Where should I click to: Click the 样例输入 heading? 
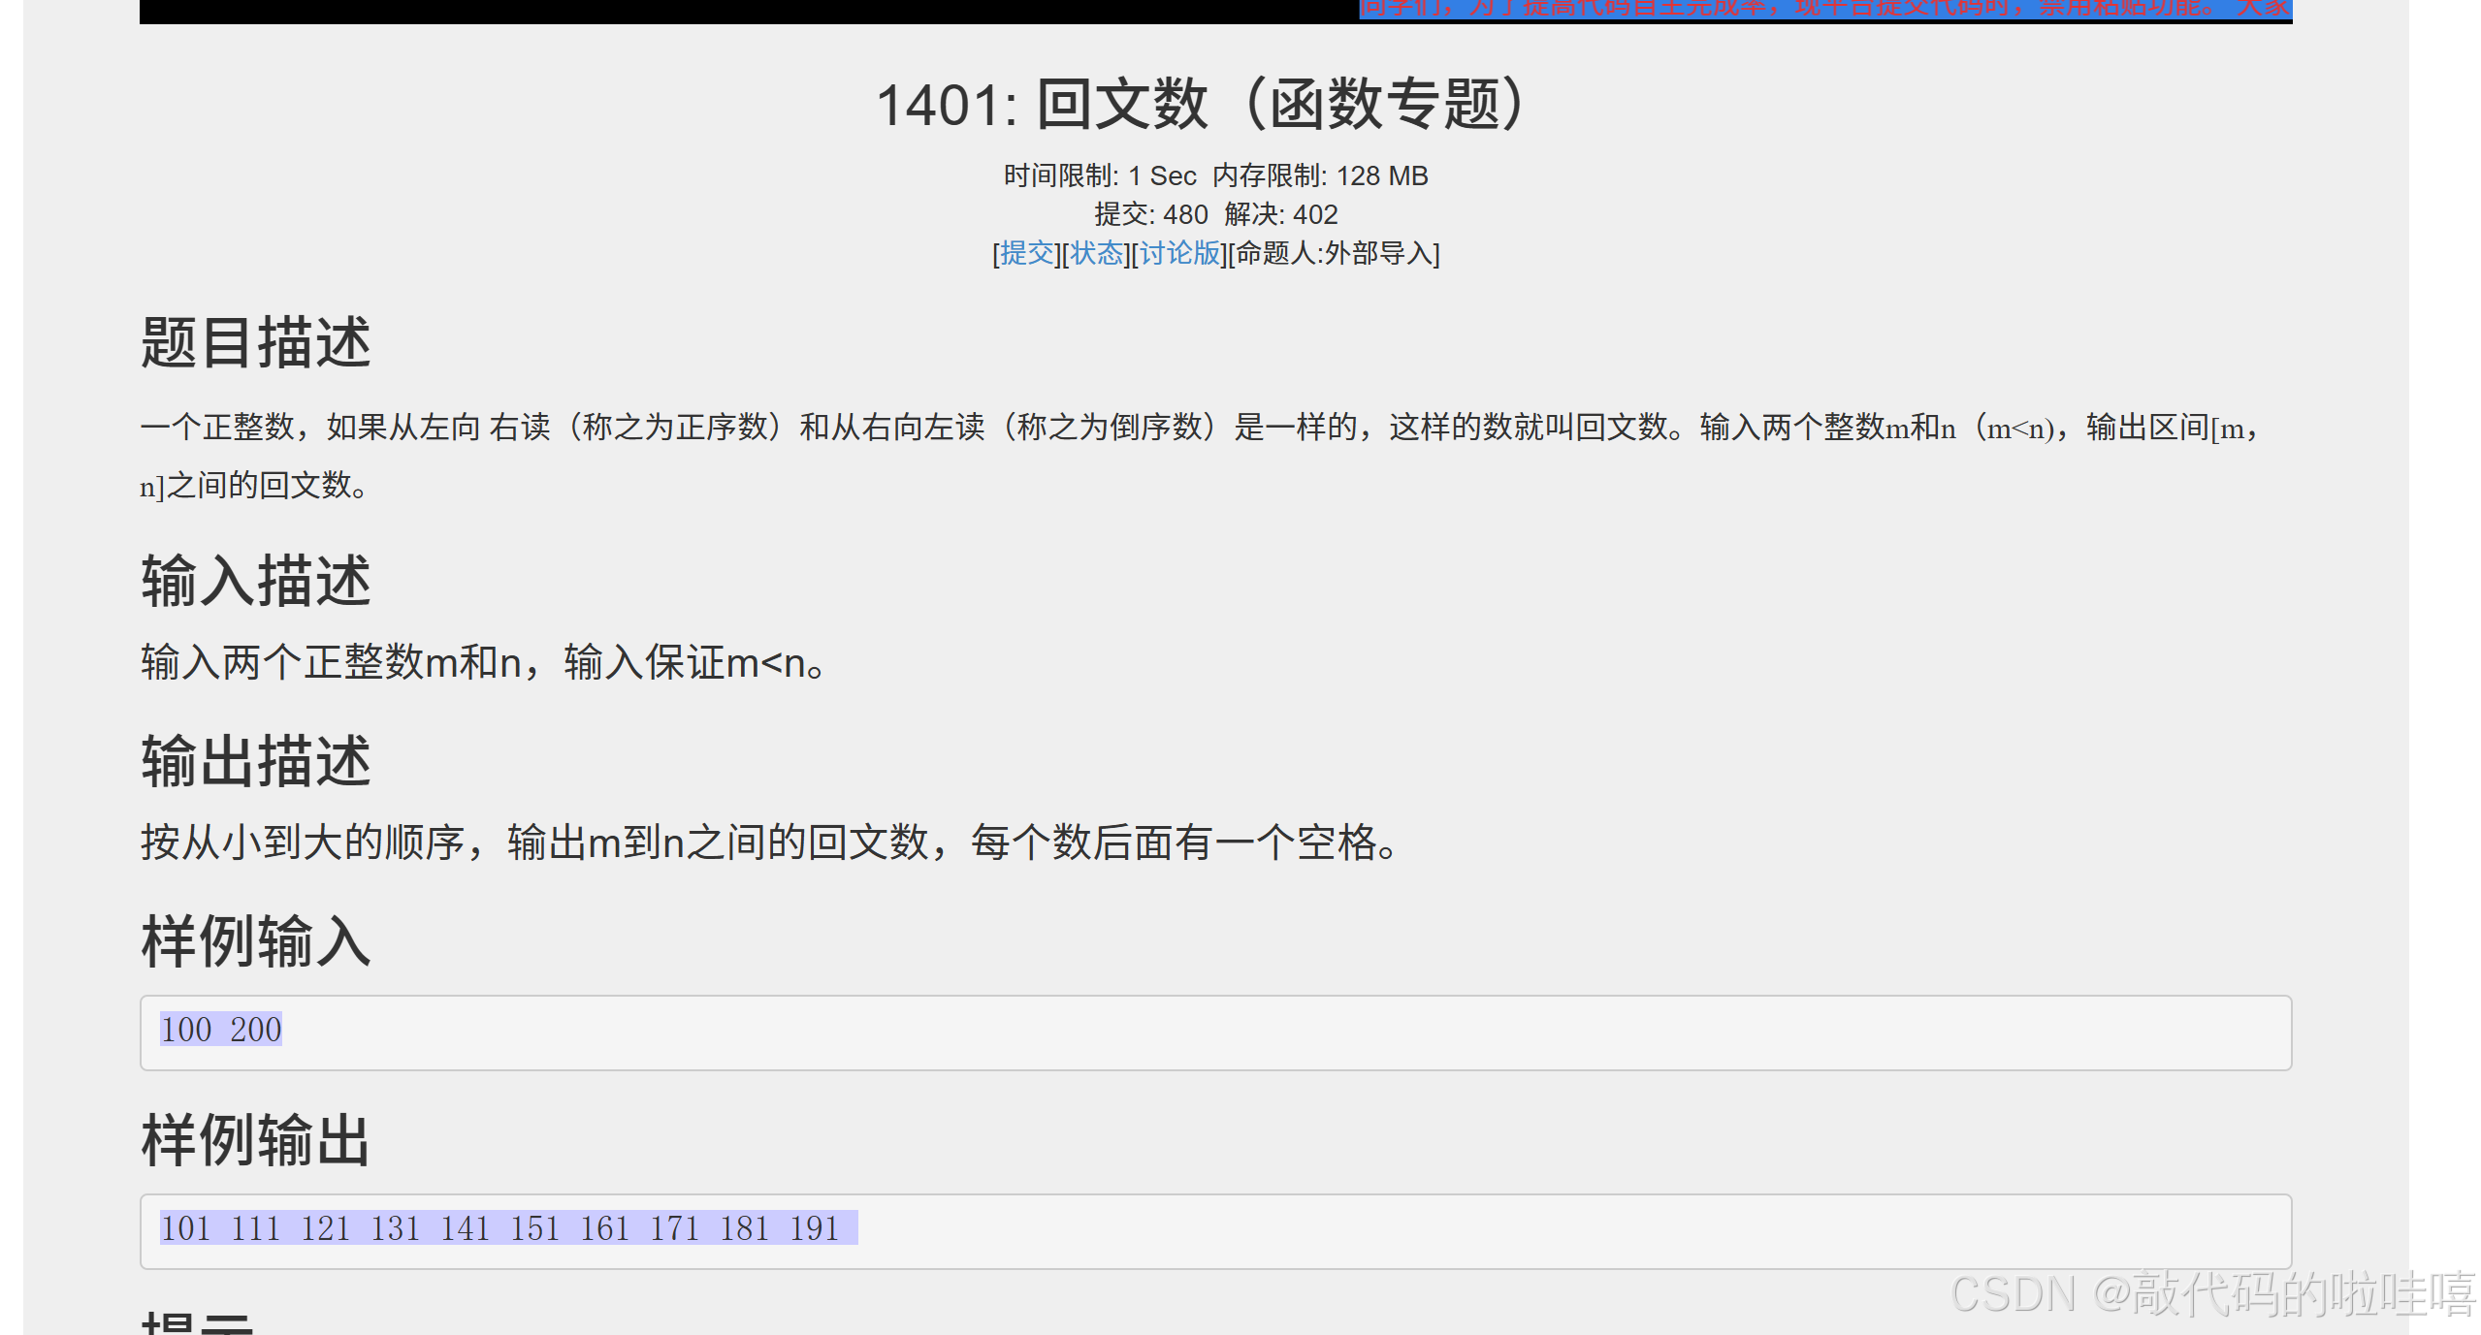pyautogui.click(x=256, y=941)
